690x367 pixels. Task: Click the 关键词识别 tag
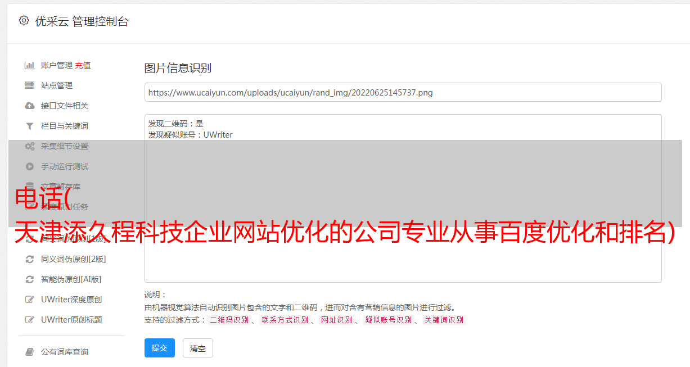point(444,320)
